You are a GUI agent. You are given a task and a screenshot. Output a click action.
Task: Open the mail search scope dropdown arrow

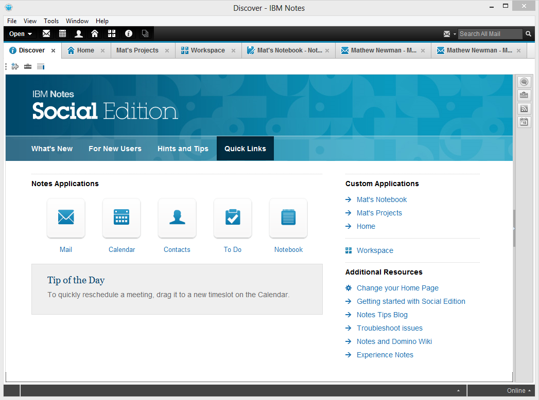454,34
